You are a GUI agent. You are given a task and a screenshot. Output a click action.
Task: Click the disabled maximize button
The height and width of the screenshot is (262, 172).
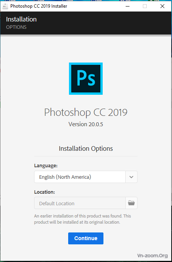pyautogui.click(x=145, y=6)
